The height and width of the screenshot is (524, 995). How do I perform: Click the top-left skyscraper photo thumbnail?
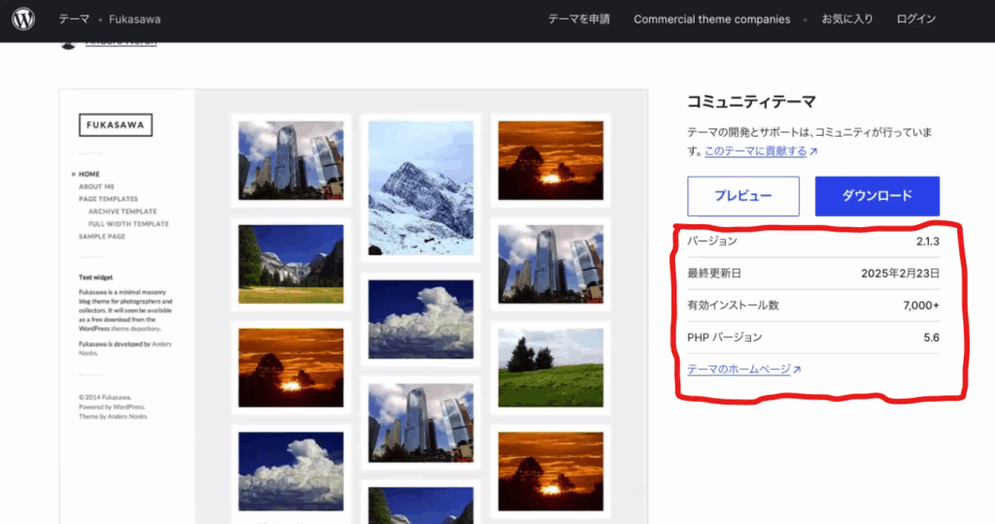pos(291,160)
